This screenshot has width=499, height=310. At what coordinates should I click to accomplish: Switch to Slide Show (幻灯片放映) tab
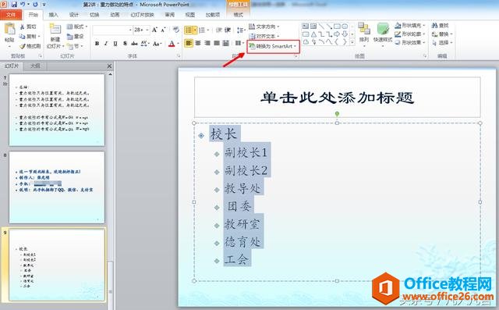coord(142,15)
